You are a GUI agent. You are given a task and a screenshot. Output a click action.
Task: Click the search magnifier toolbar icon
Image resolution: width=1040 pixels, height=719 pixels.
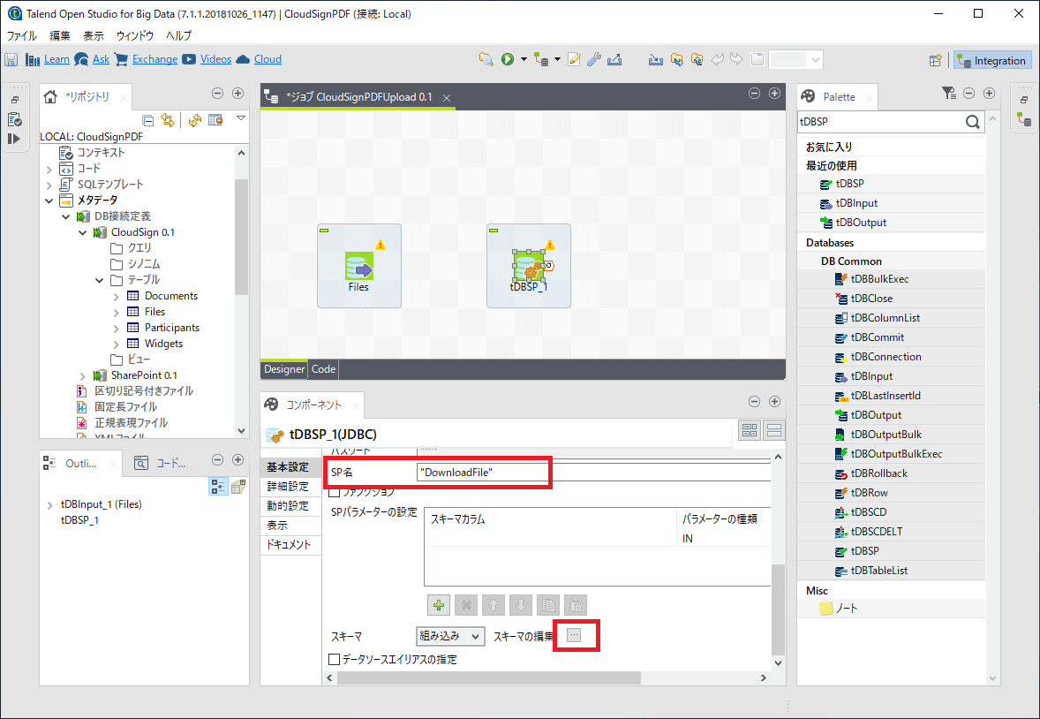pyautogui.click(x=486, y=60)
